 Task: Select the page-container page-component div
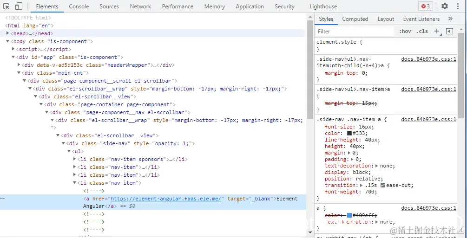(x=110, y=104)
